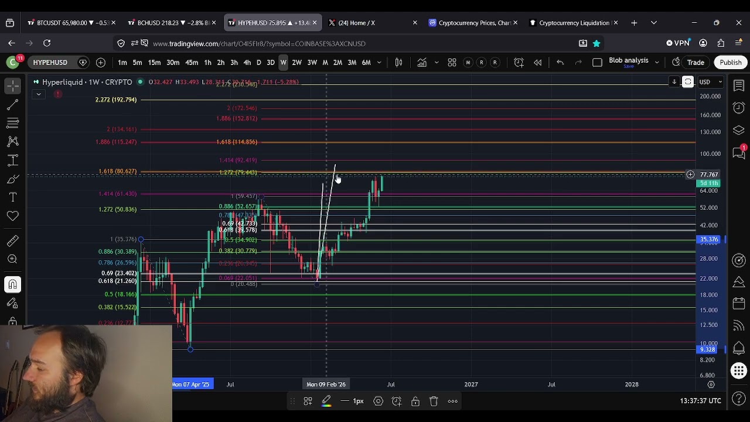Viewport: 750px width, 422px height.
Task: Switch chart to 6M timeframe
Action: [366, 63]
